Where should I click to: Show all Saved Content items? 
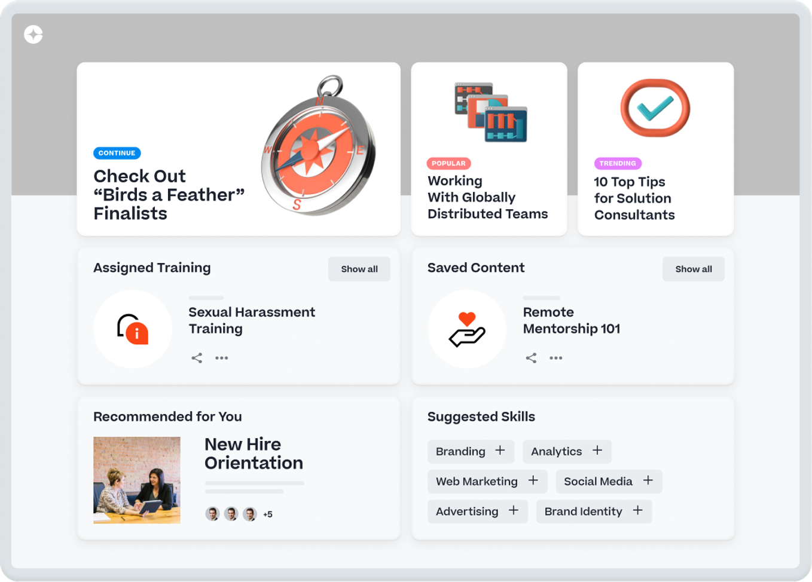click(694, 269)
